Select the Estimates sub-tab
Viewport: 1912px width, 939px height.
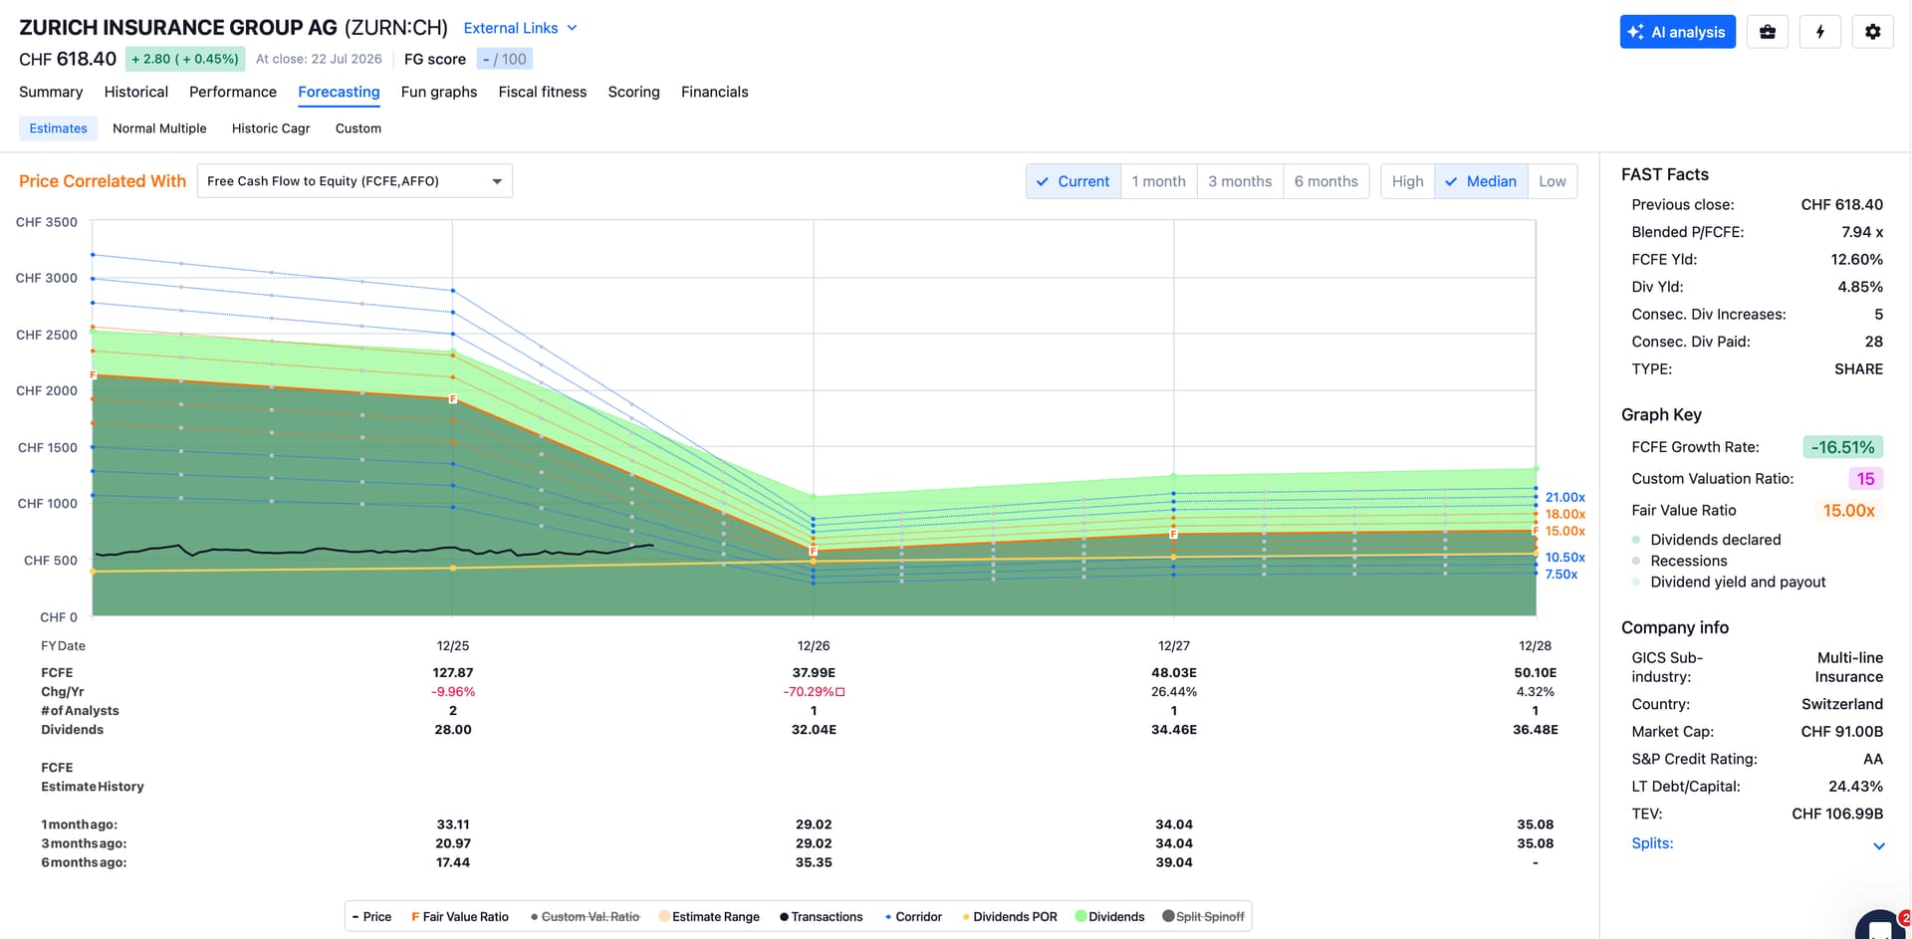coord(59,128)
